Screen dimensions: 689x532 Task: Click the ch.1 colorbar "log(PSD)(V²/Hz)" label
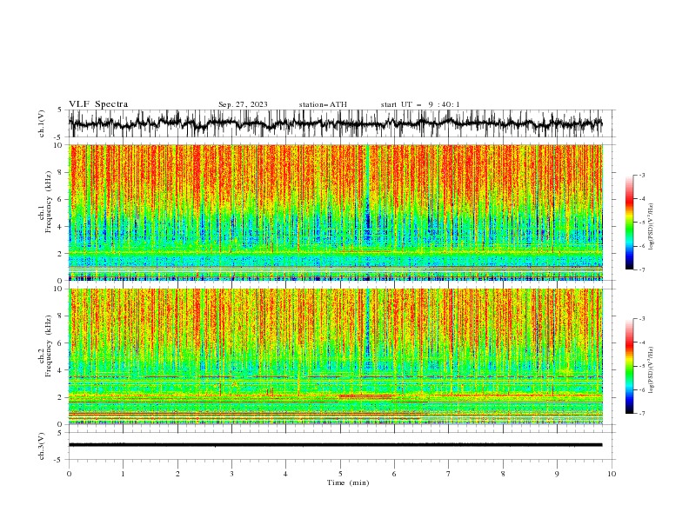pos(652,227)
